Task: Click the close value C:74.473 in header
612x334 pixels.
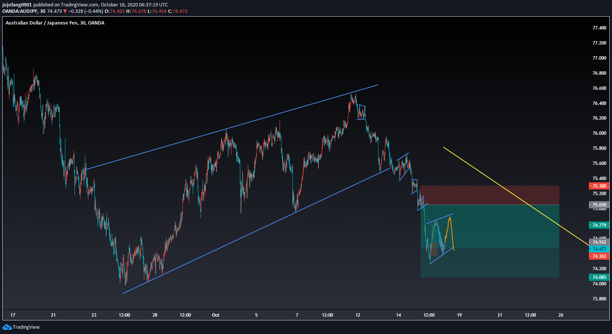Action: pyautogui.click(x=178, y=11)
